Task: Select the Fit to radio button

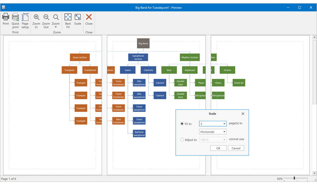Action: 182,124
